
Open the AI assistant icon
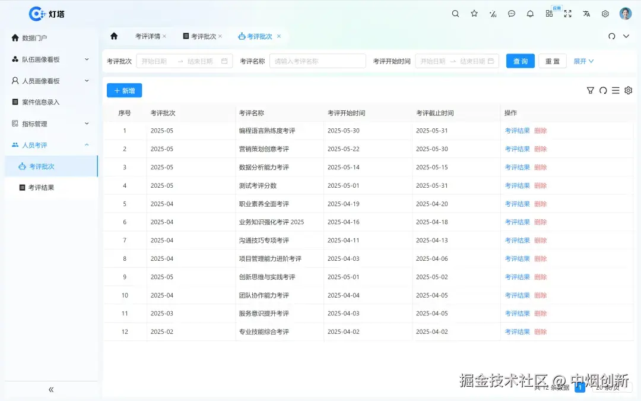(493, 13)
